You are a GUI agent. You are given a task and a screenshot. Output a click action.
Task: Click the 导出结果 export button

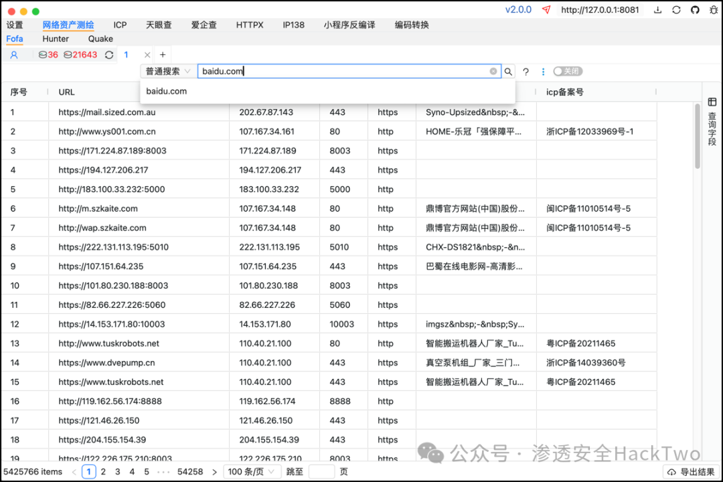pyautogui.click(x=691, y=471)
